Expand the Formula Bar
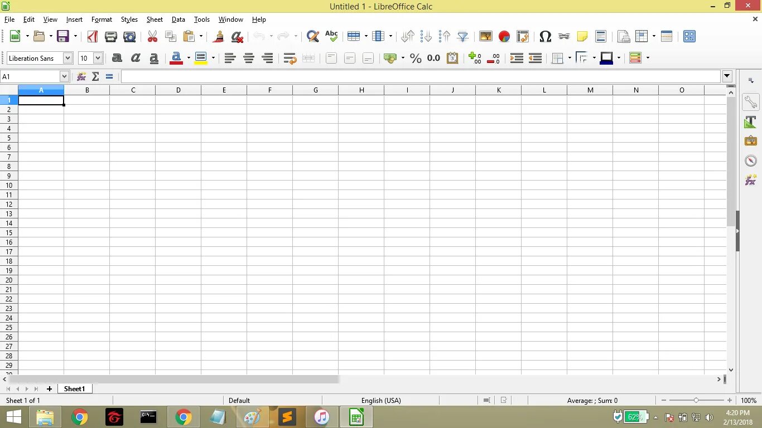Screen dimensions: 762x428 [x=727, y=76]
